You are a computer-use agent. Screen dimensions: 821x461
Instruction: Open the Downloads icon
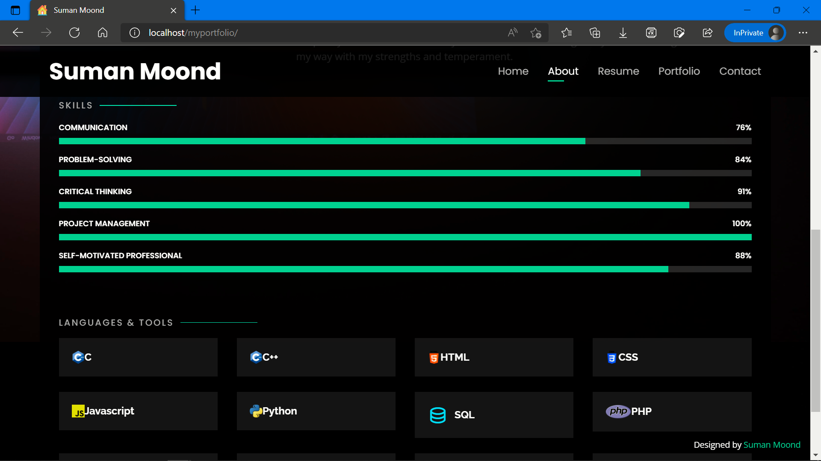point(623,33)
